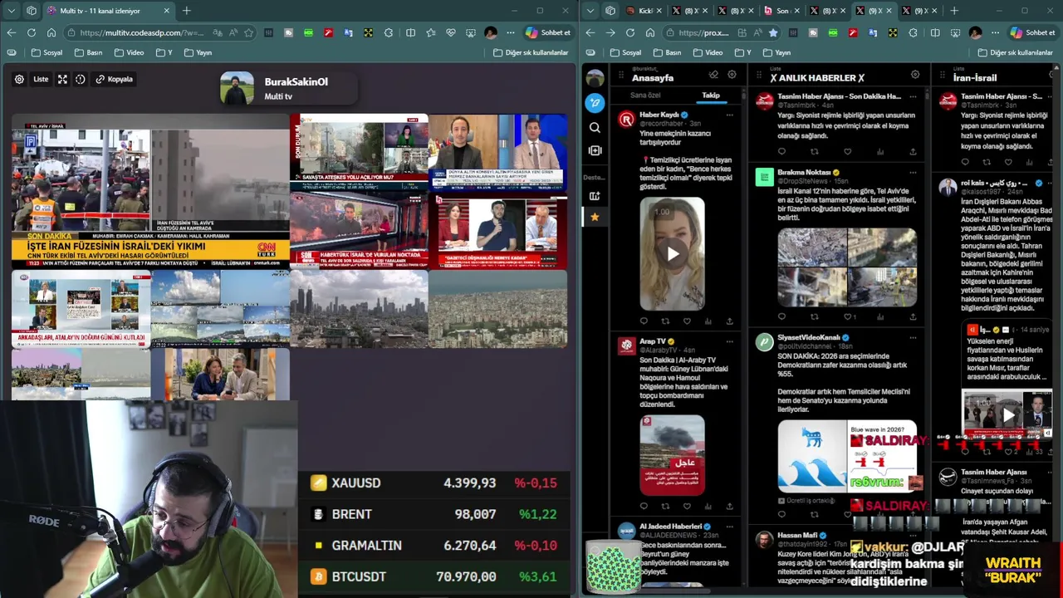
Task: Play the video in İran-İsrail column
Action: (1007, 414)
